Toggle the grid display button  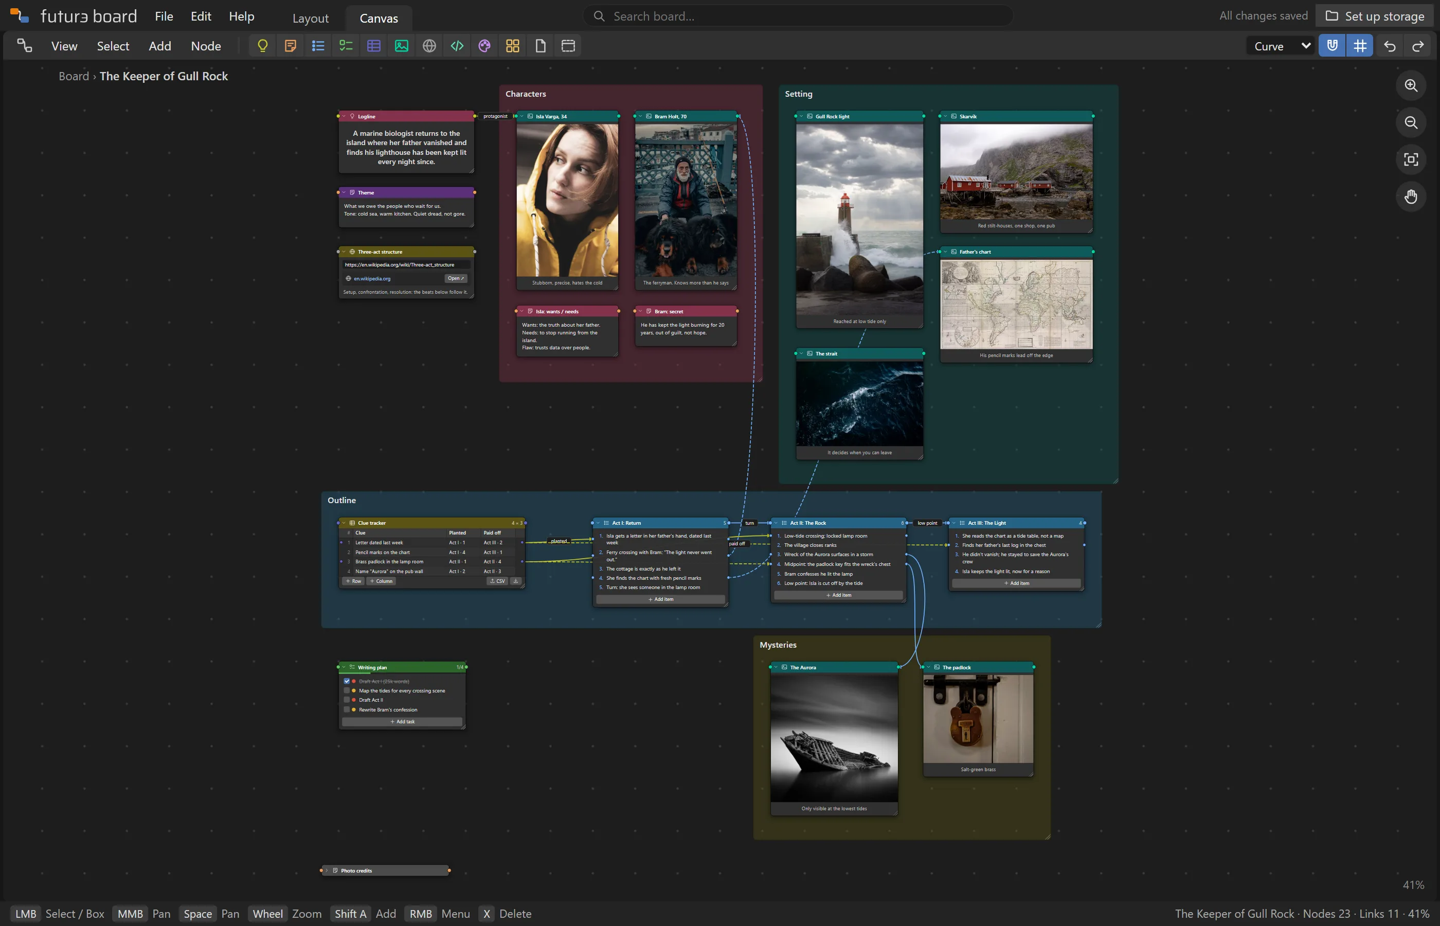coord(1359,46)
